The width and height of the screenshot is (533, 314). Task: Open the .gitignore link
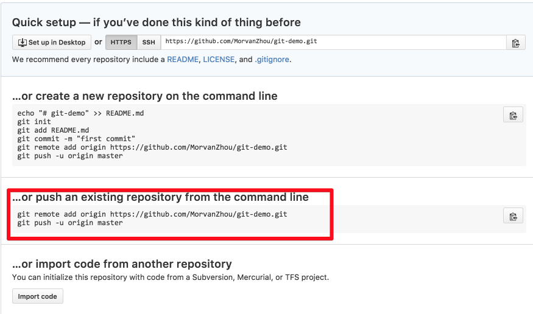coord(272,60)
